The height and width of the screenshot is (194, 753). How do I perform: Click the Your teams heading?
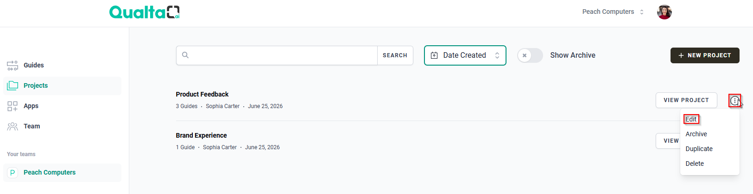pyautogui.click(x=21, y=154)
